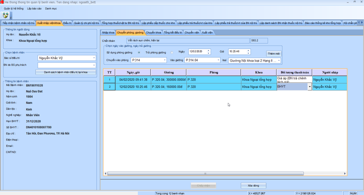Screen dimensions: 364x195
Task: Select the 'Trả phòng giường' radio button
Action: 172,52
